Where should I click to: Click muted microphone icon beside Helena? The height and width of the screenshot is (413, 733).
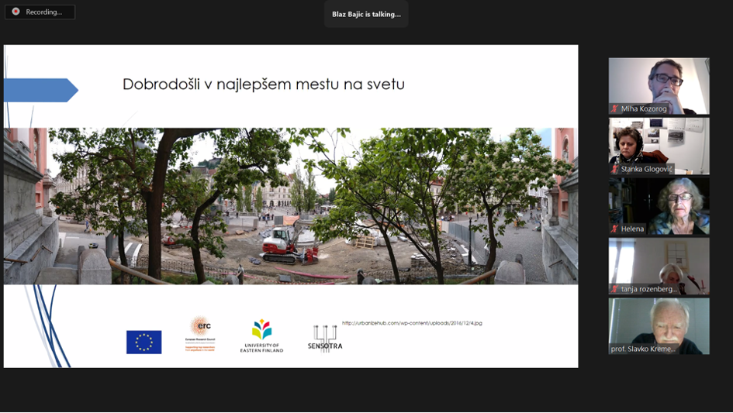(615, 229)
